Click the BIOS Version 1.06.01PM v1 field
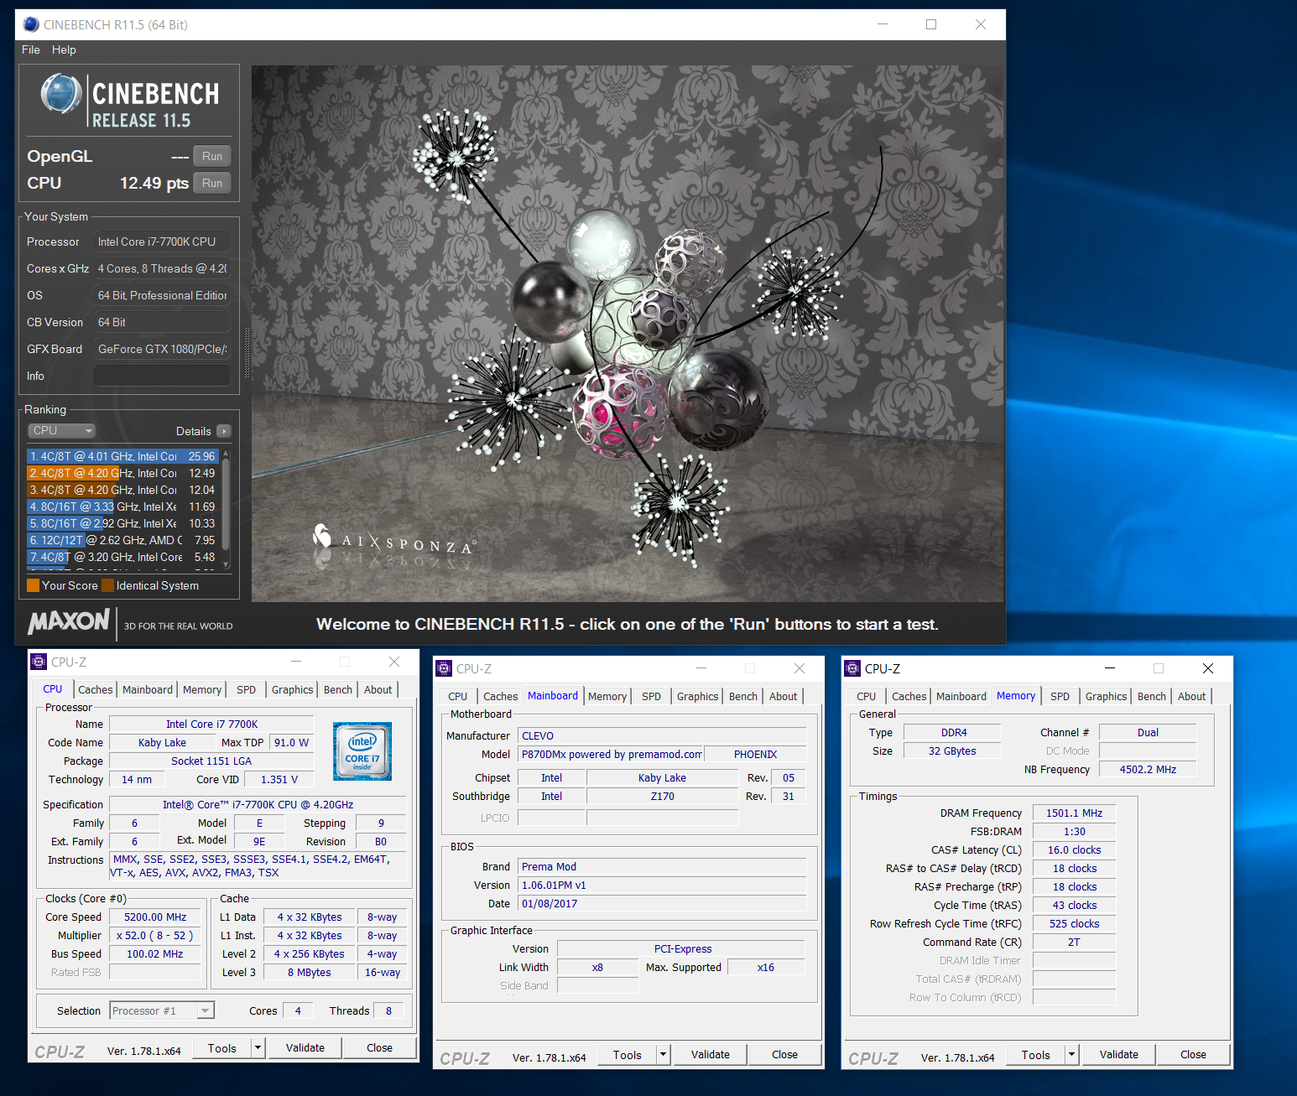The height and width of the screenshot is (1096, 1297). coord(662,885)
